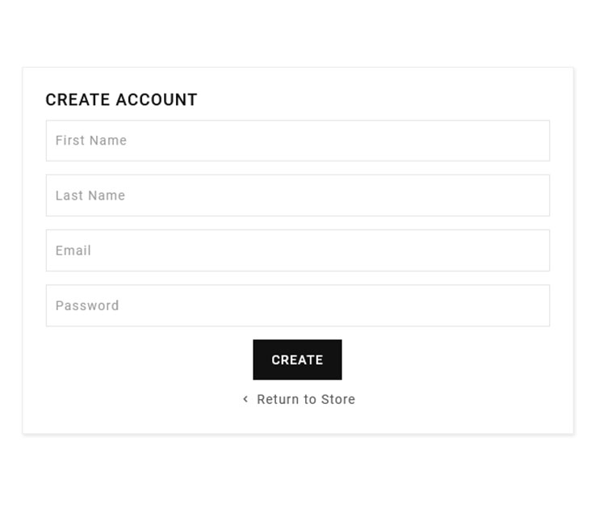This screenshot has height=513, width=595.
Task: Open the store via Return to Store text
Action: [306, 399]
